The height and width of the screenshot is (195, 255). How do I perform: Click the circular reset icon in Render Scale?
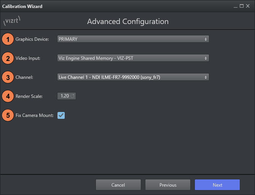pos(72,96)
